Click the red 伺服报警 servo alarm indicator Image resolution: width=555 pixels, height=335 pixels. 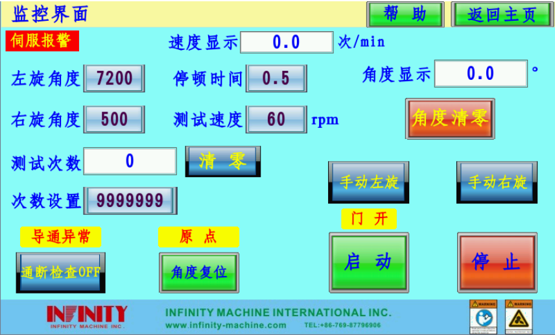42,41
